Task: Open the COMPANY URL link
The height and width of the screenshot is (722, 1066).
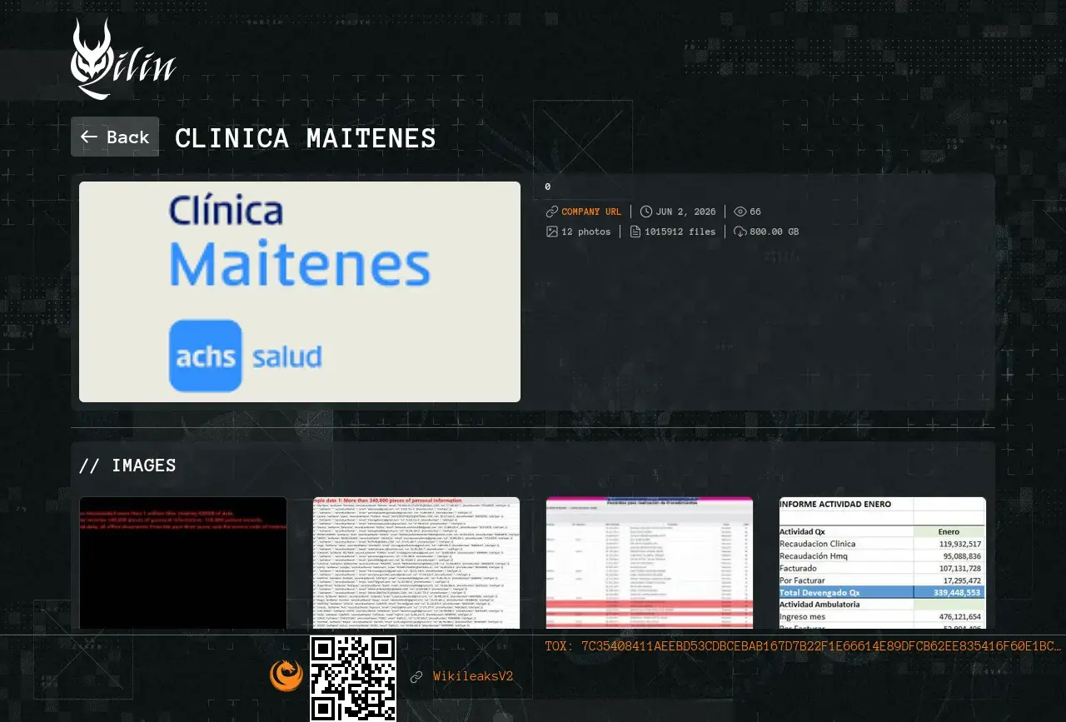Action: click(x=591, y=212)
